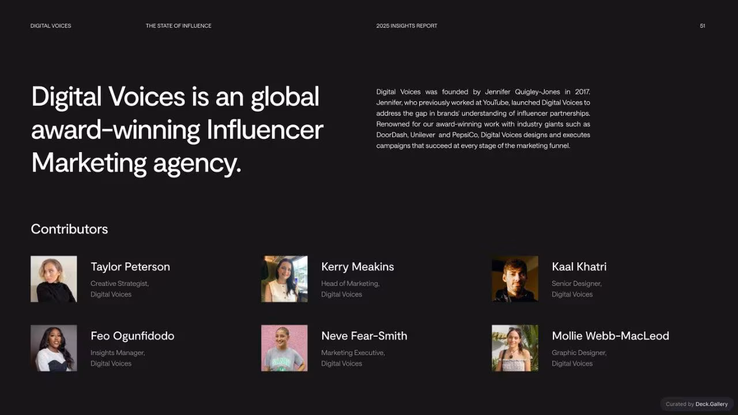Click Mollie Webb-MacLeod's photo
This screenshot has height=415, width=738.
pyautogui.click(x=515, y=348)
